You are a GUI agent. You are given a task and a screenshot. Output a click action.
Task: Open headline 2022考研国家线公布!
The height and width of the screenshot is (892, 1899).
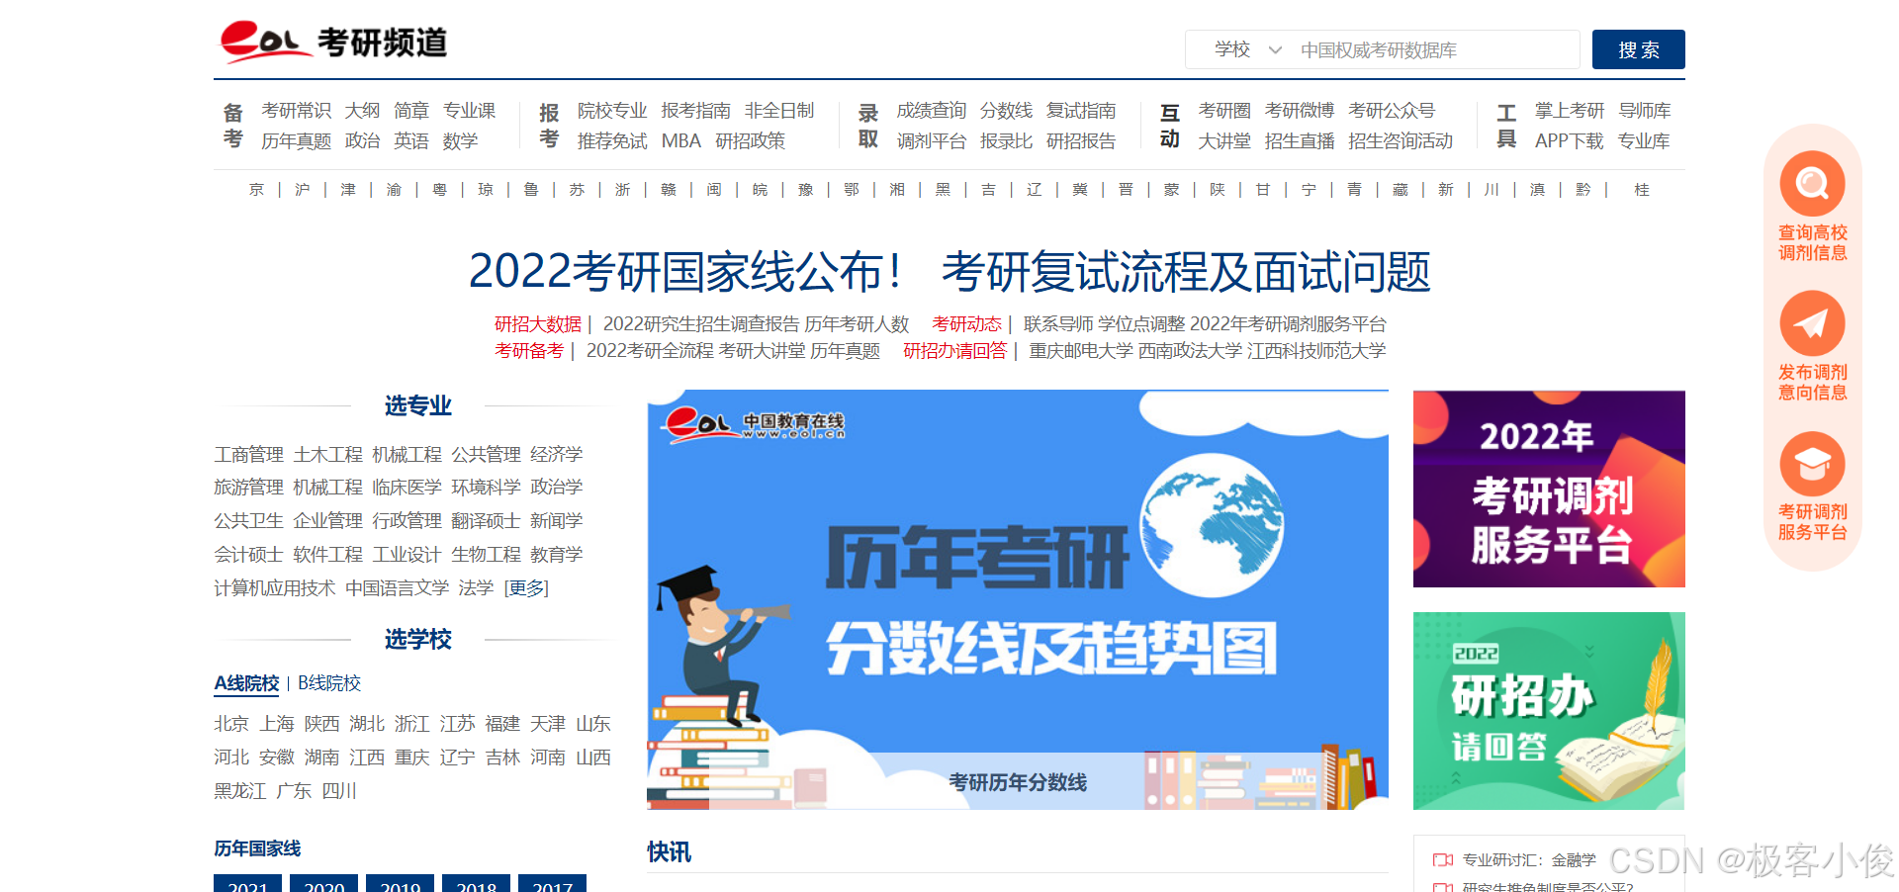(685, 272)
